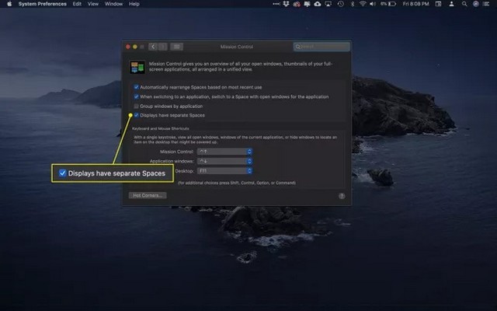This screenshot has height=311, width=497.
Task: Toggle Displays have separate Spaces checkbox
Action: click(137, 115)
